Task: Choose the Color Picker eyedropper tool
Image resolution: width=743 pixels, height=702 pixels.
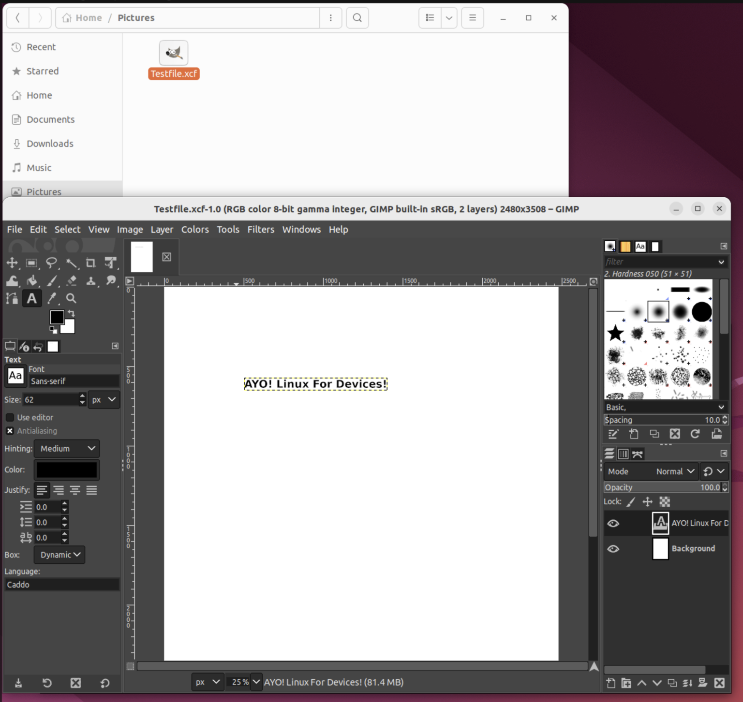Action: pyautogui.click(x=52, y=298)
